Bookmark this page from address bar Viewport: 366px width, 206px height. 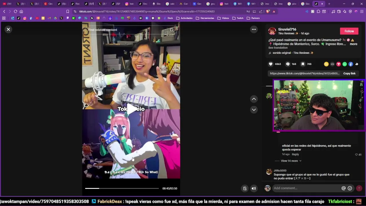67,11
